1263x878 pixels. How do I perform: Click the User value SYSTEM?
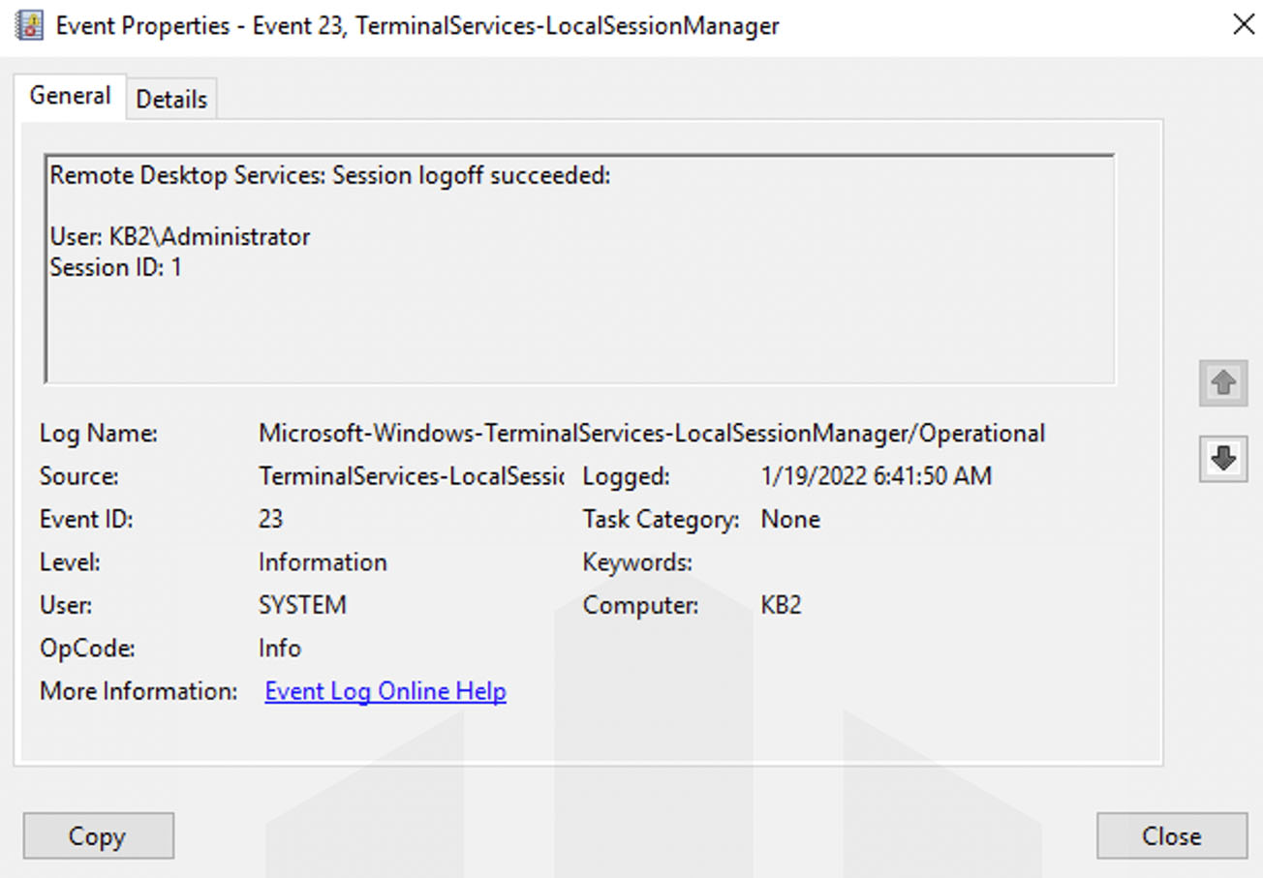pyautogui.click(x=302, y=604)
